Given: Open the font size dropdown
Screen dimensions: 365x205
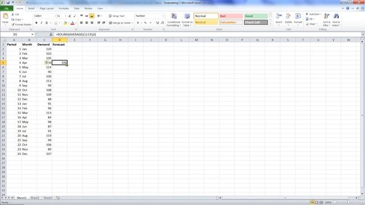Looking at the screenshot, I should (x=66, y=16).
